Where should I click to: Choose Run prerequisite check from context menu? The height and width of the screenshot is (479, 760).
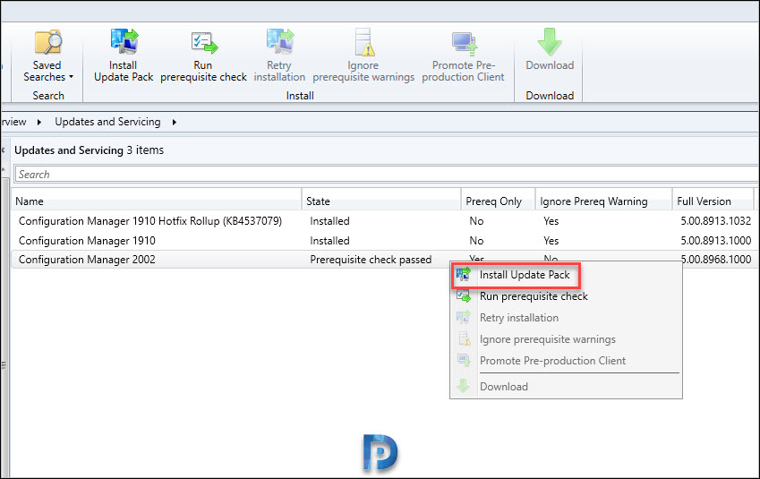click(x=534, y=296)
